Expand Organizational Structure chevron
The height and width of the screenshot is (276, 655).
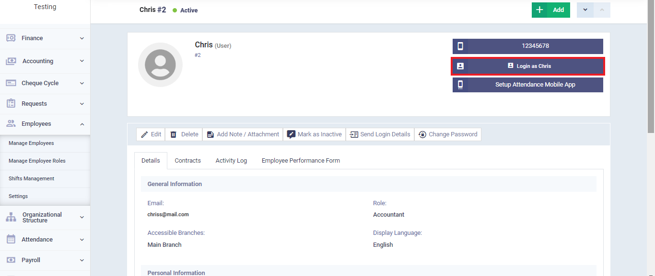coord(82,218)
